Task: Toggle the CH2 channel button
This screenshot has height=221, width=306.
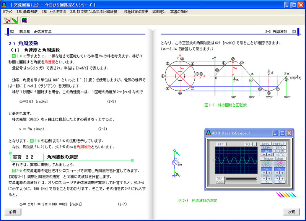Action: coord(280,162)
